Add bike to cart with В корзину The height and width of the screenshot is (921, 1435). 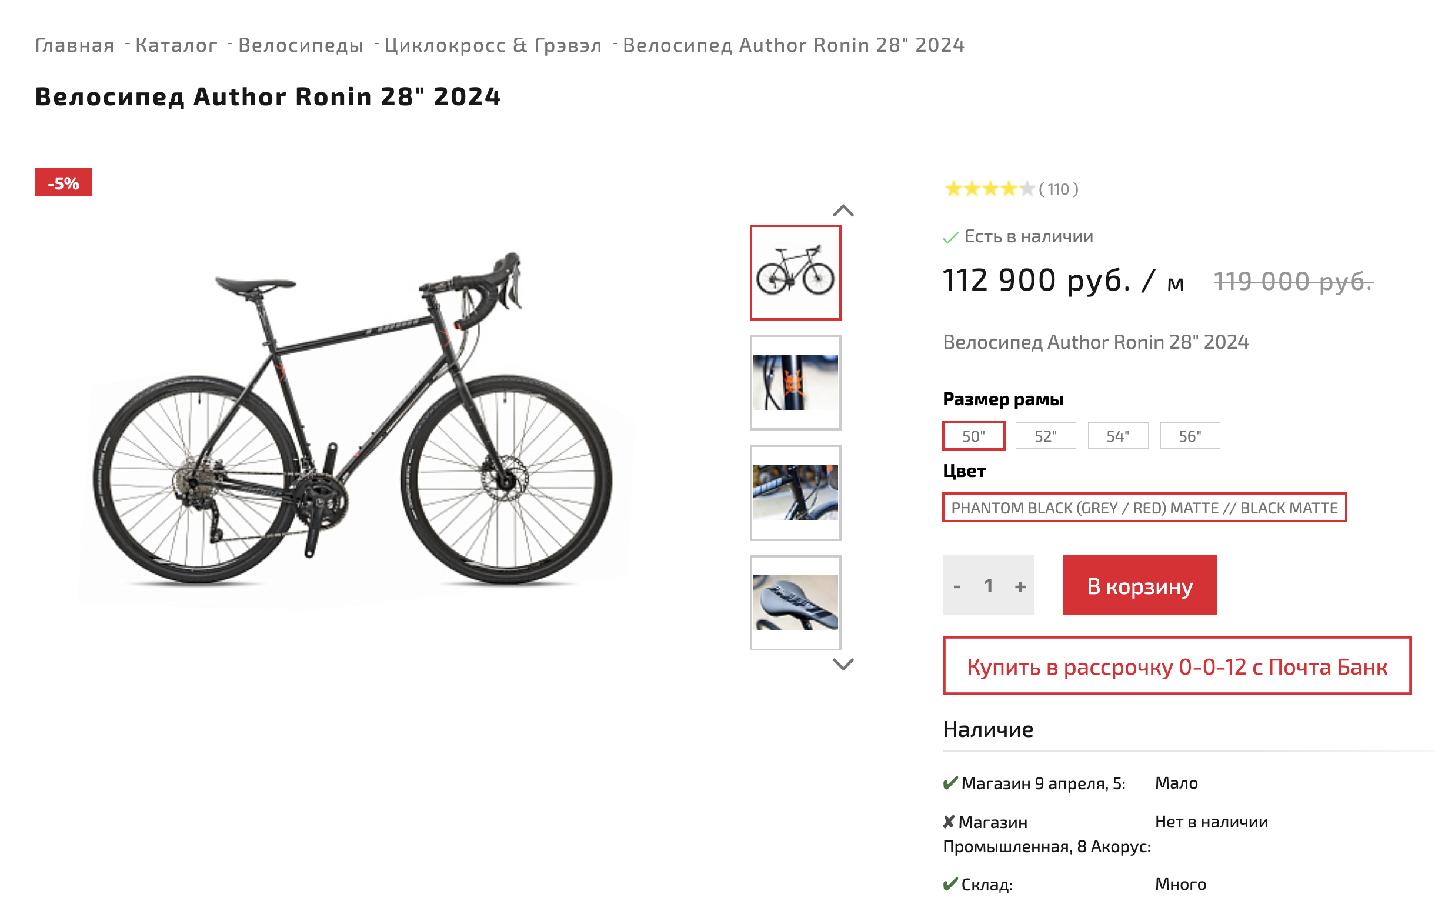point(1140,586)
